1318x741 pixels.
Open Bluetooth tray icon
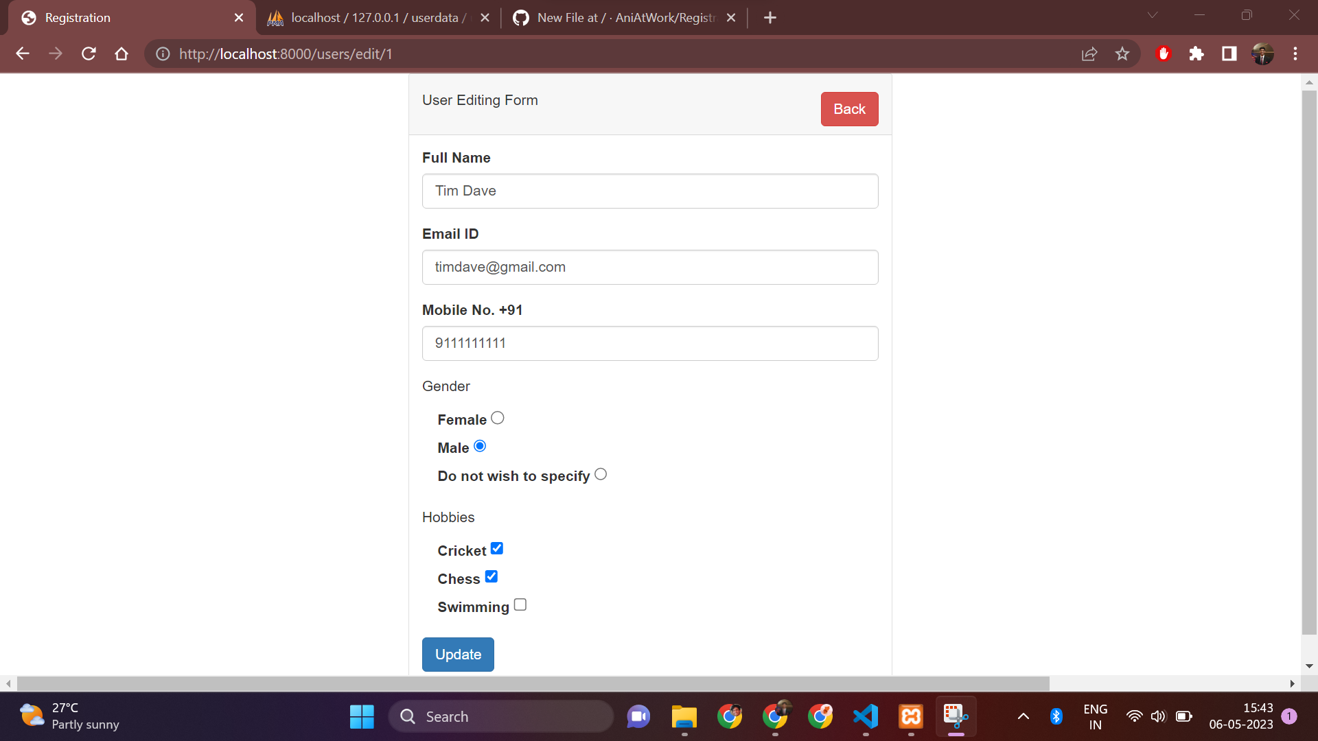pyautogui.click(x=1056, y=716)
